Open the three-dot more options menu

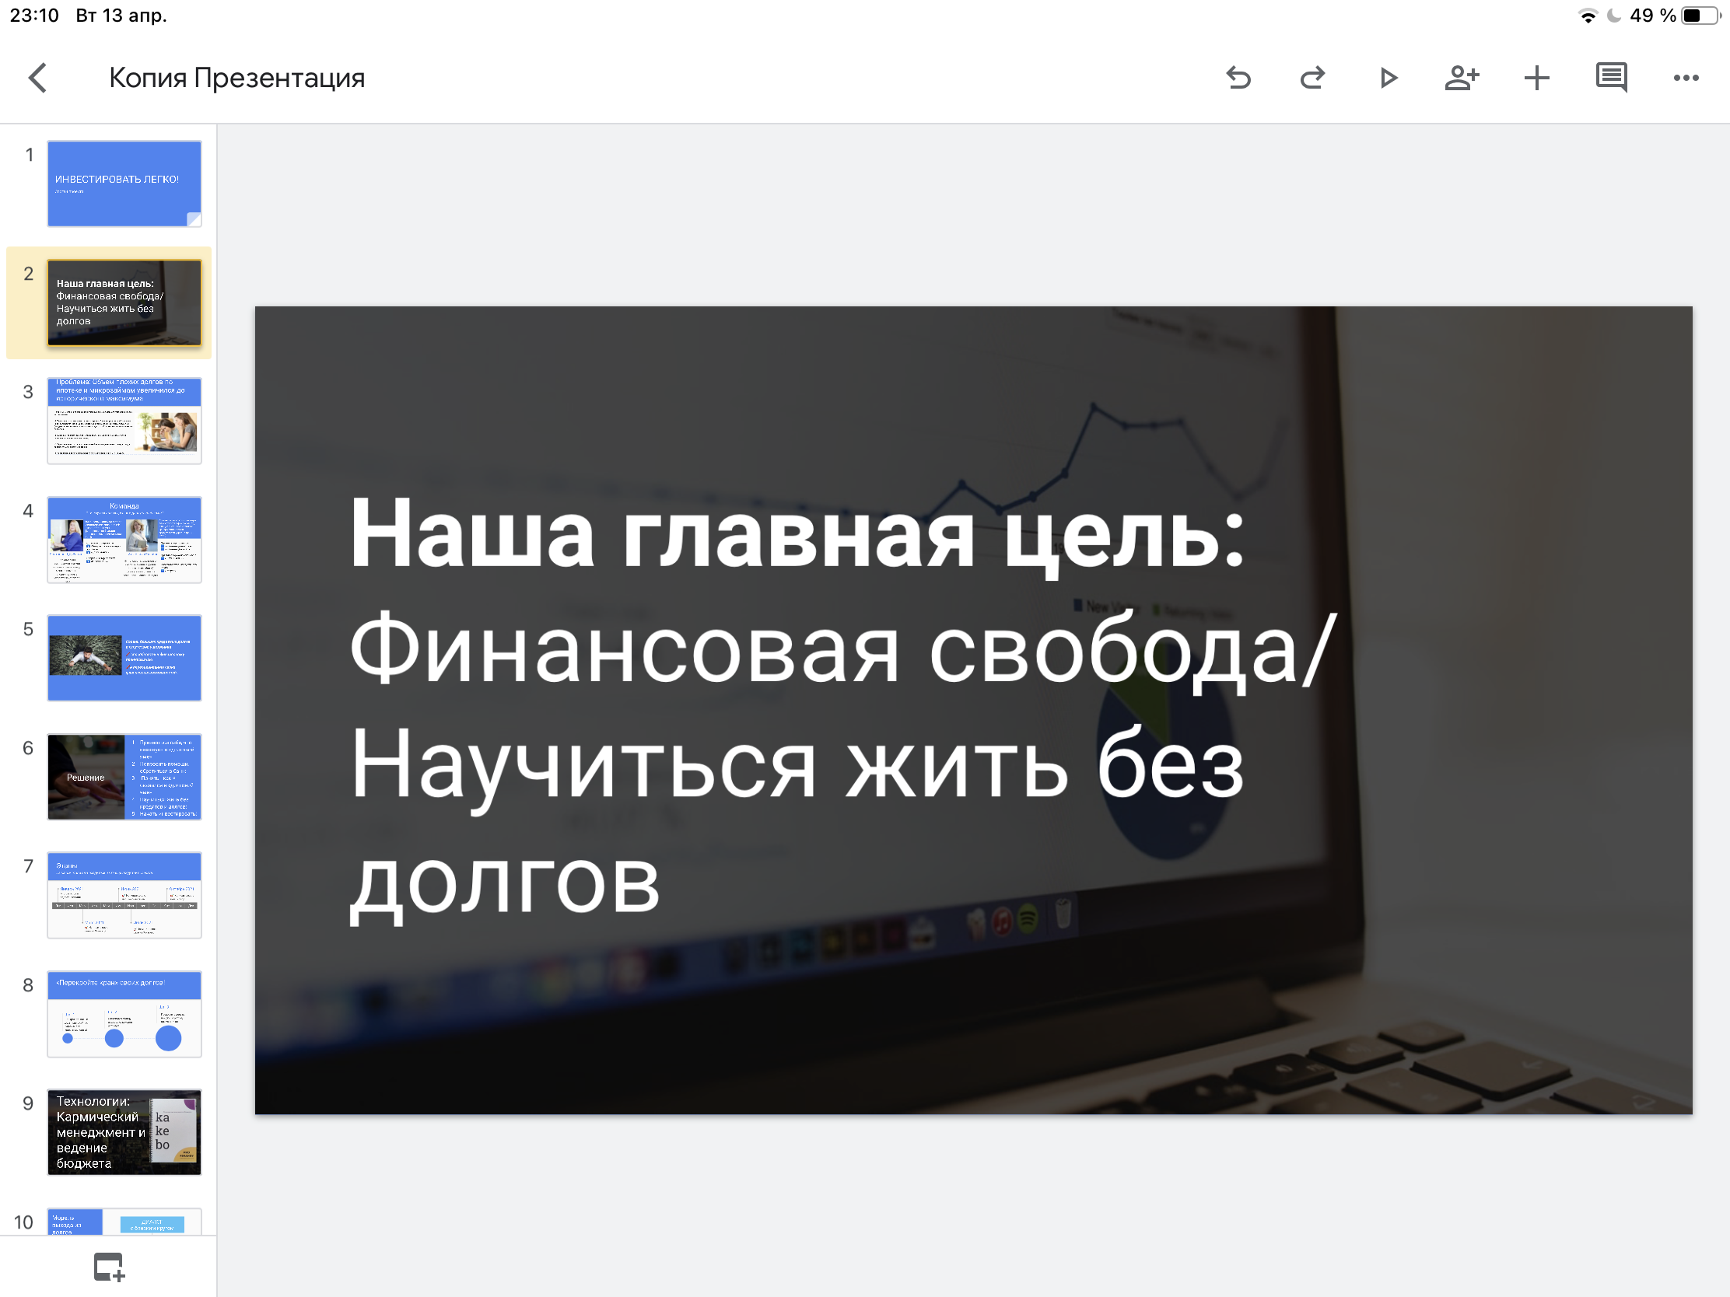tap(1686, 79)
